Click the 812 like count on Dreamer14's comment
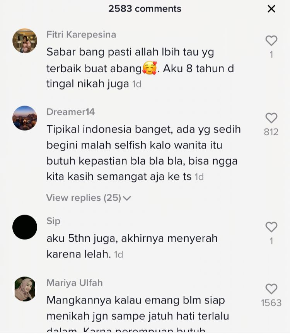The image size is (290, 336). point(271,132)
